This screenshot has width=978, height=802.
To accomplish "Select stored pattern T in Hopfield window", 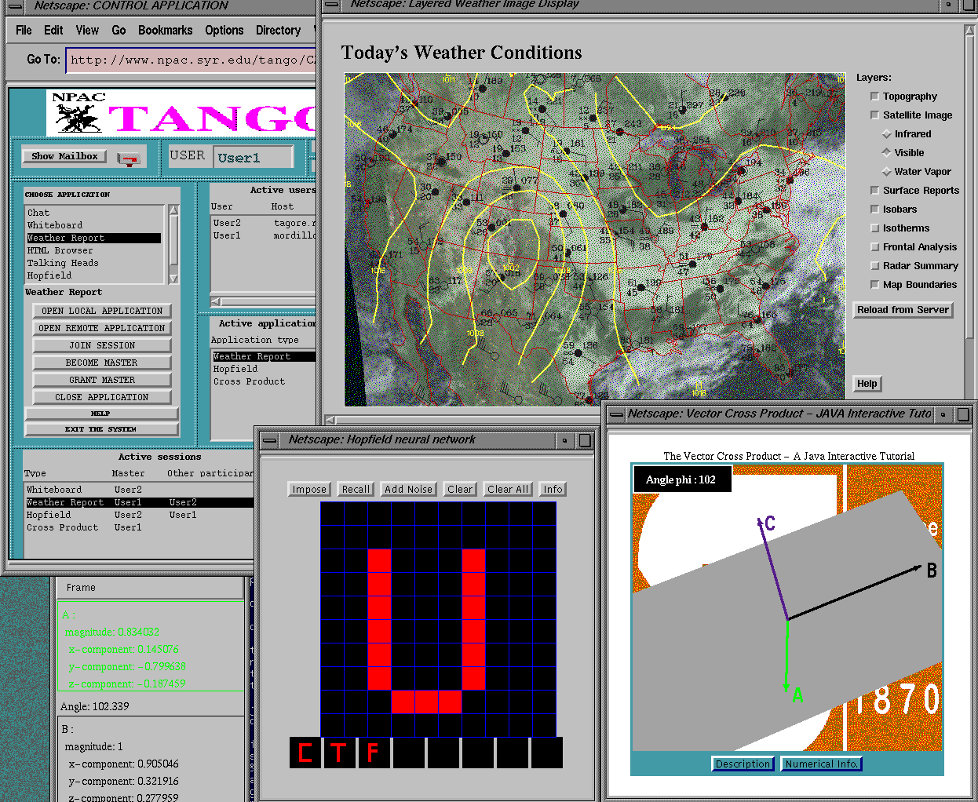I will pyautogui.click(x=339, y=753).
